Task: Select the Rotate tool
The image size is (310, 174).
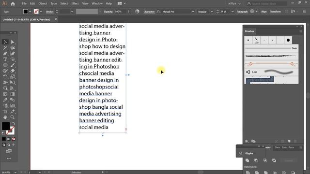Action: (5, 77)
